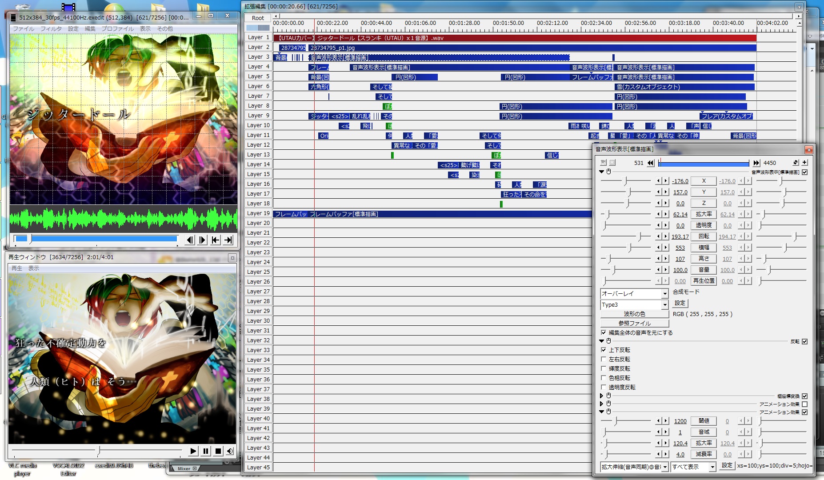The width and height of the screenshot is (824, 480).
Task: Increase Y value with right arrow
Action: [666, 192]
